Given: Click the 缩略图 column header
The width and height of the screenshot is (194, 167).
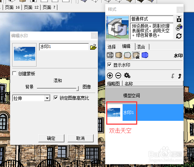Looking at the screenshot, I should tap(114, 83).
